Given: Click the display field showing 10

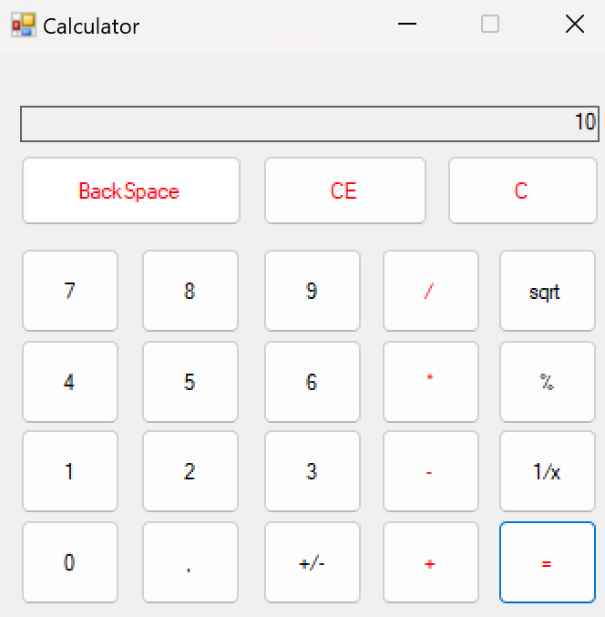Looking at the screenshot, I should (x=310, y=124).
